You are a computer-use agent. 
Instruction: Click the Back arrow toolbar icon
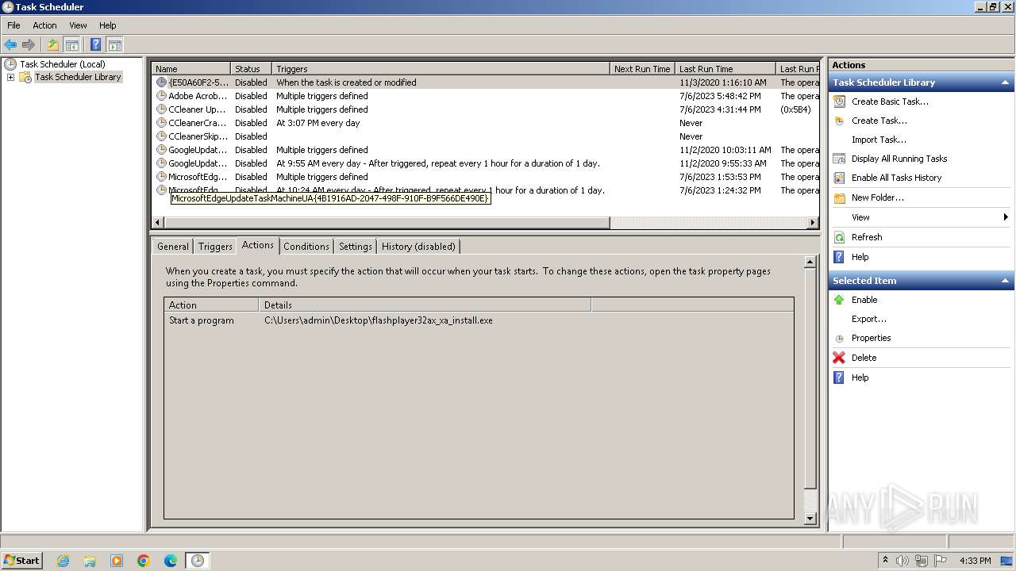[10, 45]
